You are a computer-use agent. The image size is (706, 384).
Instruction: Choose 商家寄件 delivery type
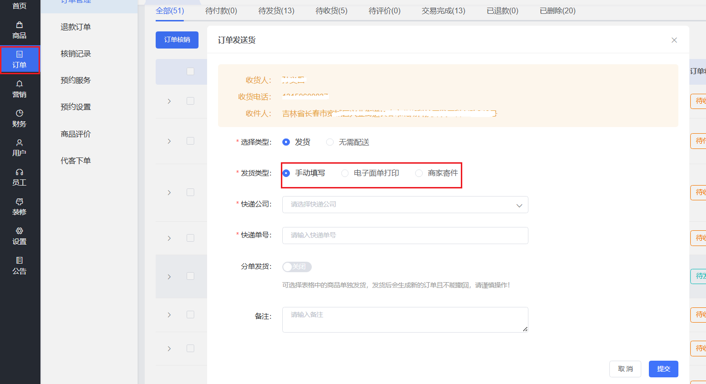coord(437,173)
